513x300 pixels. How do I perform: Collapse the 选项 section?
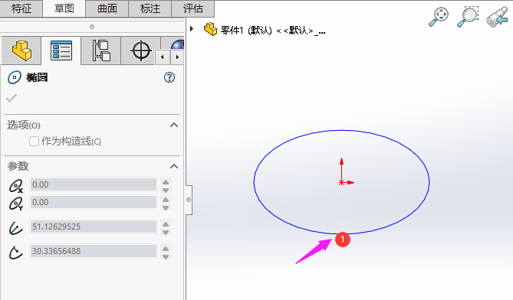point(174,125)
